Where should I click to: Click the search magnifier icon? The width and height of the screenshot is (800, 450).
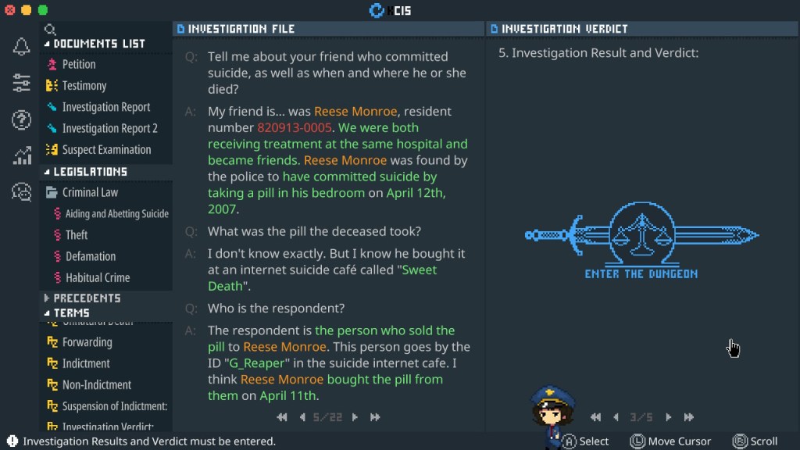coord(50,29)
